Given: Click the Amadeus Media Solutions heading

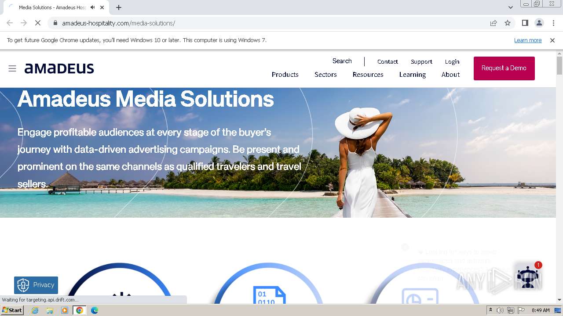Looking at the screenshot, I should [146, 99].
